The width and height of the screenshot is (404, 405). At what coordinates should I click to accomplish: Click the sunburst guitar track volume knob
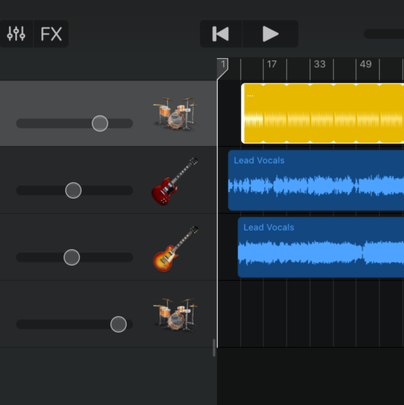pos(72,257)
